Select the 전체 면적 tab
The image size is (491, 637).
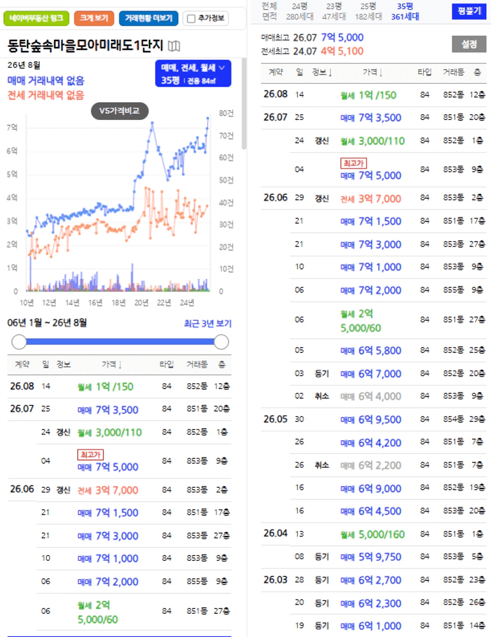tap(270, 11)
